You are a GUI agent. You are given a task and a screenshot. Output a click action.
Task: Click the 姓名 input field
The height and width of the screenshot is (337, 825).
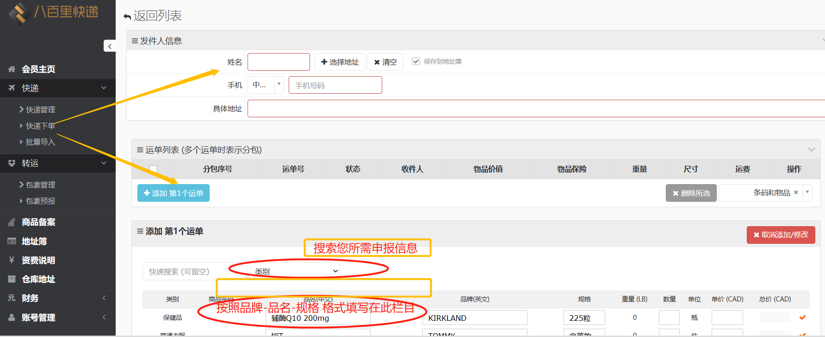point(279,62)
